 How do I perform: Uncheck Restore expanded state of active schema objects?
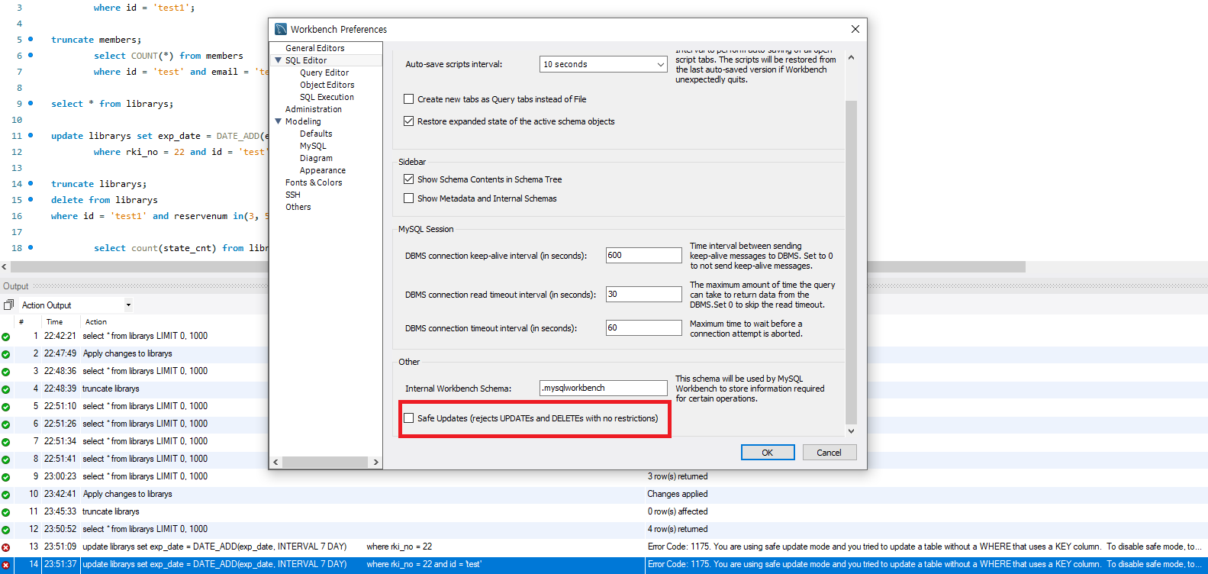[409, 121]
